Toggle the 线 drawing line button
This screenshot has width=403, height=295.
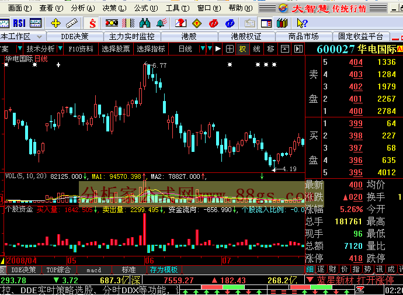(x=257, y=49)
